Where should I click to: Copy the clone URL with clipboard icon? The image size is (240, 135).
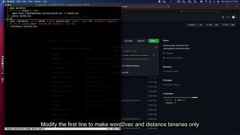[154, 55]
